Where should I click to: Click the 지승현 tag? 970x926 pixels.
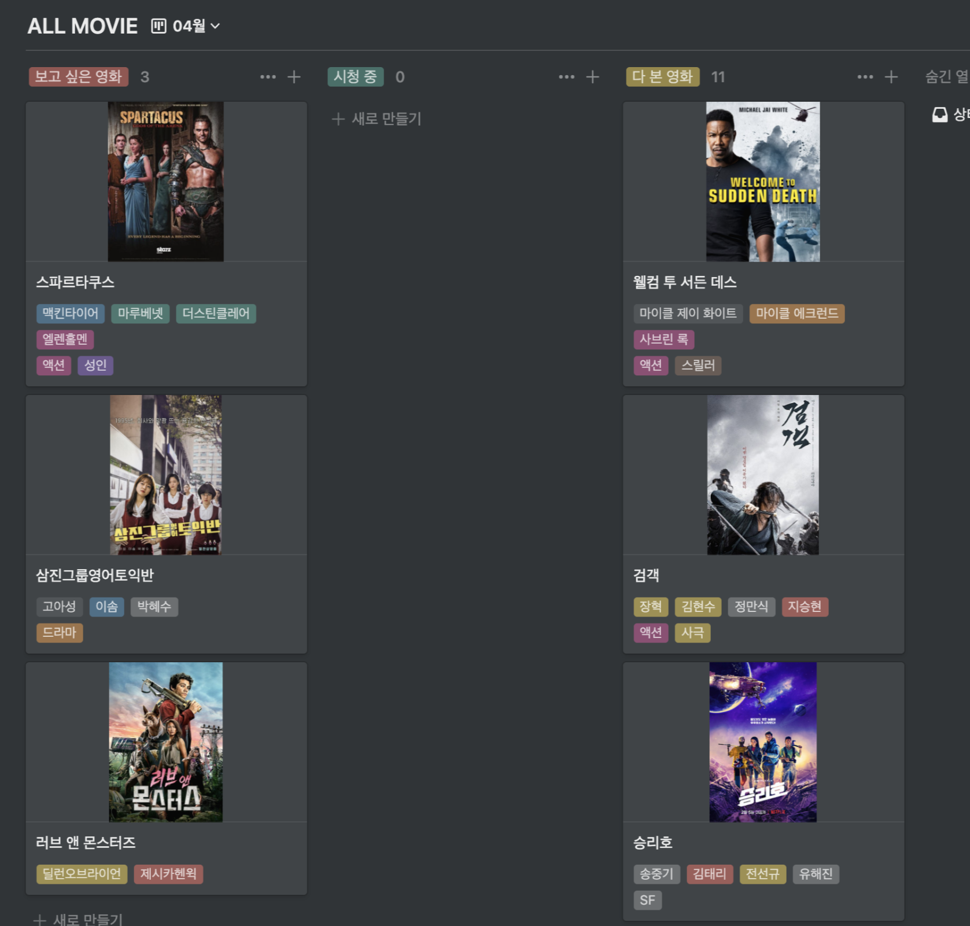805,607
